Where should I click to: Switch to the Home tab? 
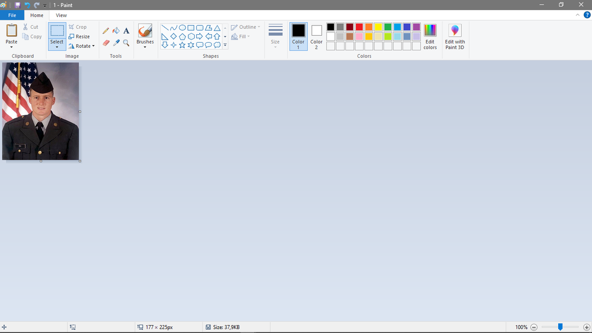coord(37,15)
